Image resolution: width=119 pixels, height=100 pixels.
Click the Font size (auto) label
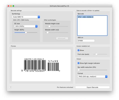(x=83, y=54)
